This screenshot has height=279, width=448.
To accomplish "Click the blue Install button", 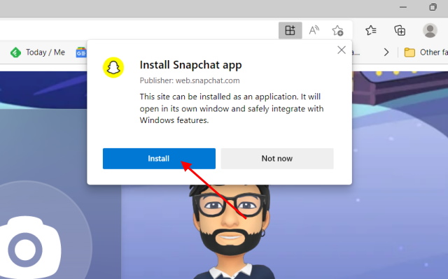I will point(159,159).
